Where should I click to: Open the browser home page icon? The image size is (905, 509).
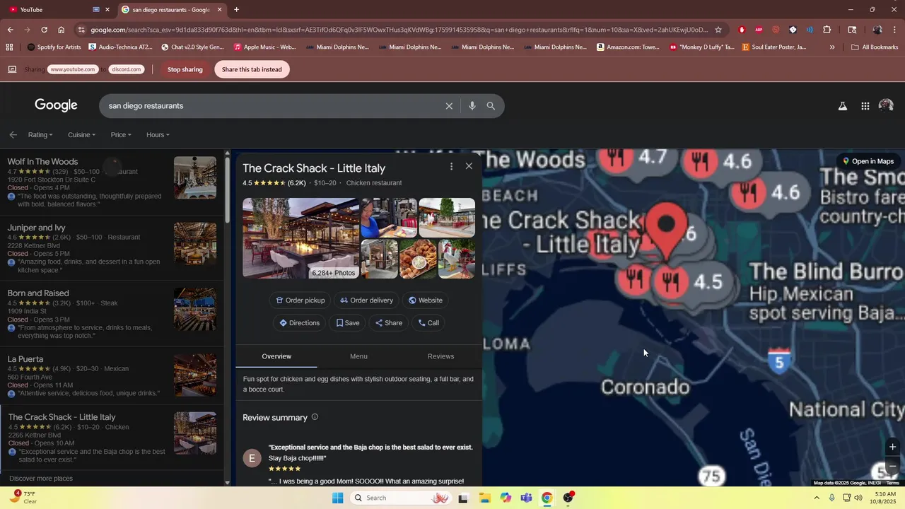pyautogui.click(x=62, y=30)
